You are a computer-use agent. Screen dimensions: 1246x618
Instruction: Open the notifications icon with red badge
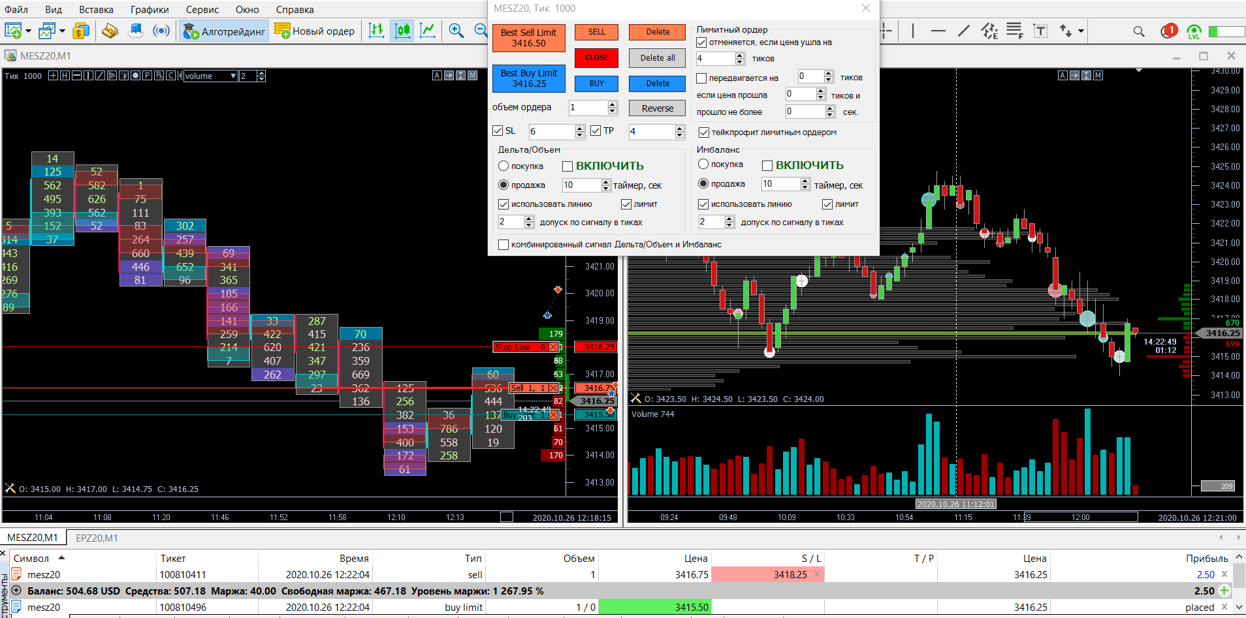point(1169,31)
